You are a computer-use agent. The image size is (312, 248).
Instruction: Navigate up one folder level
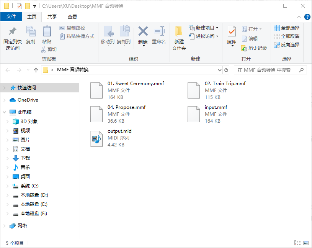pos(36,70)
